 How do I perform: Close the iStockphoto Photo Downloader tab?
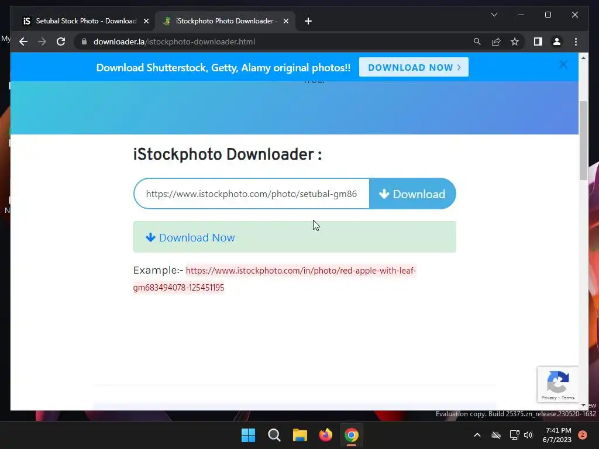(285, 21)
